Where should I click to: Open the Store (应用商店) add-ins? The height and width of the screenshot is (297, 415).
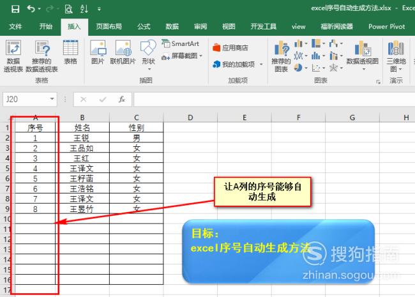click(230, 48)
